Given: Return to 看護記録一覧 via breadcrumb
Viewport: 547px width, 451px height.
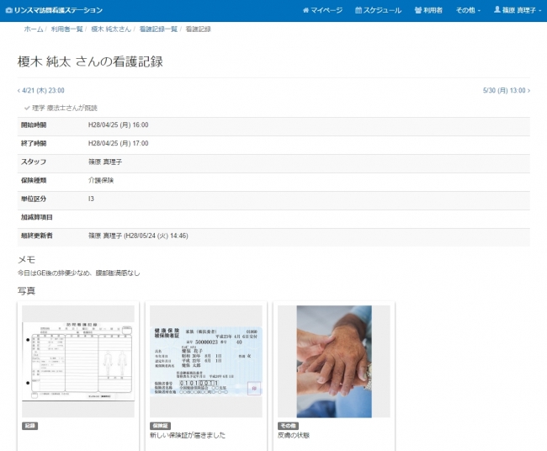Looking at the screenshot, I should 158,29.
